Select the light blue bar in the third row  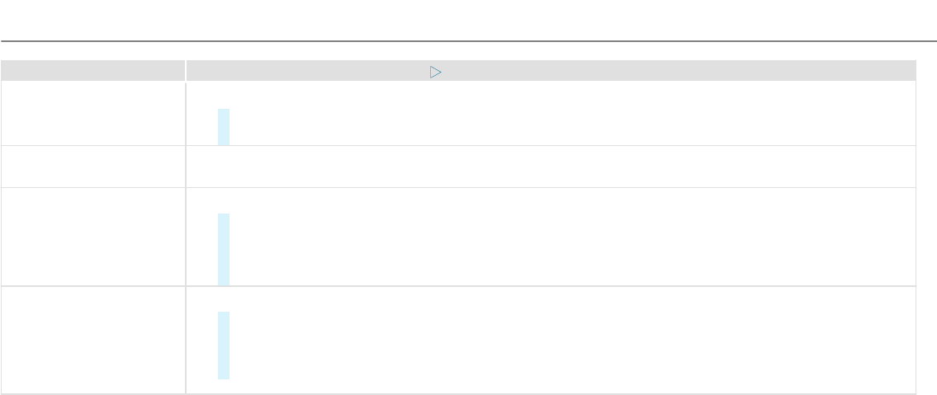click(x=223, y=249)
